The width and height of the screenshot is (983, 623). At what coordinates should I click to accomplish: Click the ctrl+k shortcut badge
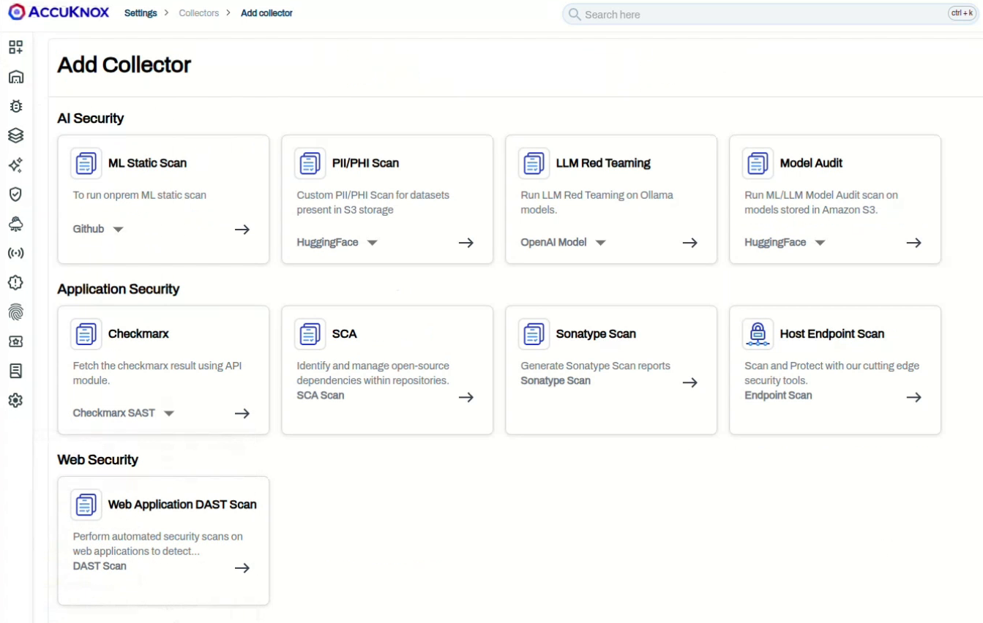coord(962,14)
